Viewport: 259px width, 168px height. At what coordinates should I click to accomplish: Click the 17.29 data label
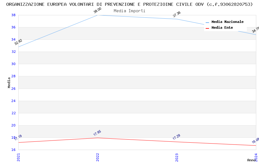176,137
